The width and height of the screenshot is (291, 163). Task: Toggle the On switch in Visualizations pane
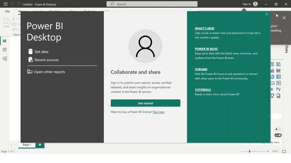click(x=278, y=135)
